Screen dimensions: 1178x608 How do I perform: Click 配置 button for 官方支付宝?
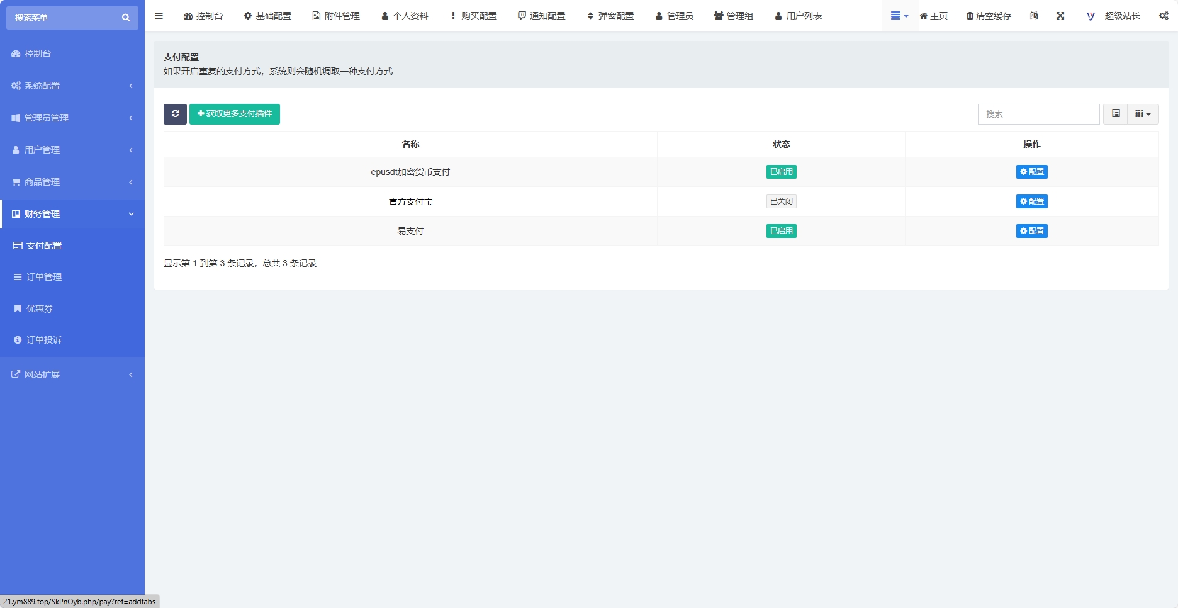pos(1031,201)
